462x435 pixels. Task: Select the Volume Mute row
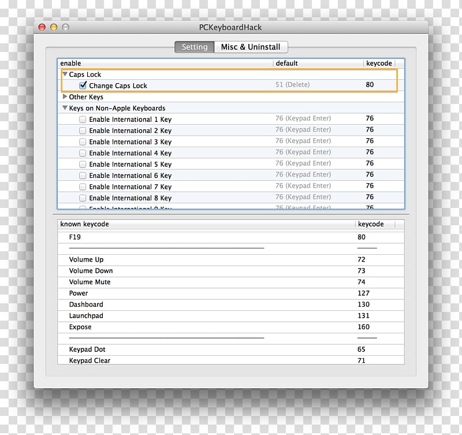point(231,282)
